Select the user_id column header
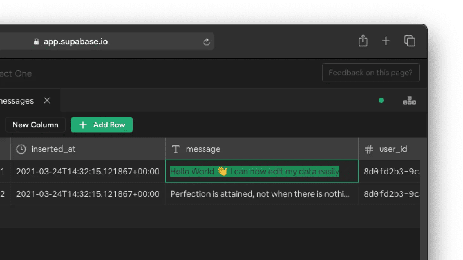This screenshot has height=260, width=463. [x=393, y=149]
